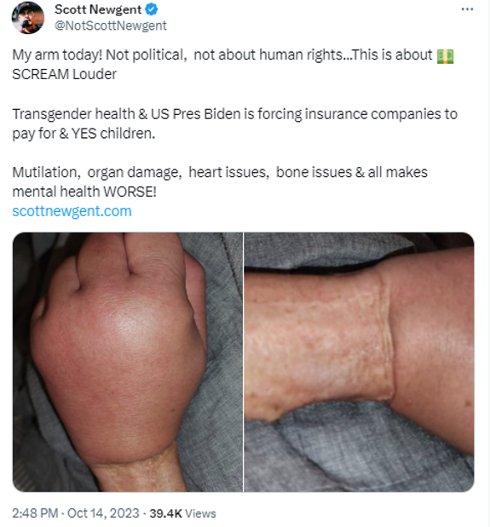Image resolution: width=490 pixels, height=527 pixels.
Task: Click the 2:48 PM timestamp
Action: tap(35, 513)
